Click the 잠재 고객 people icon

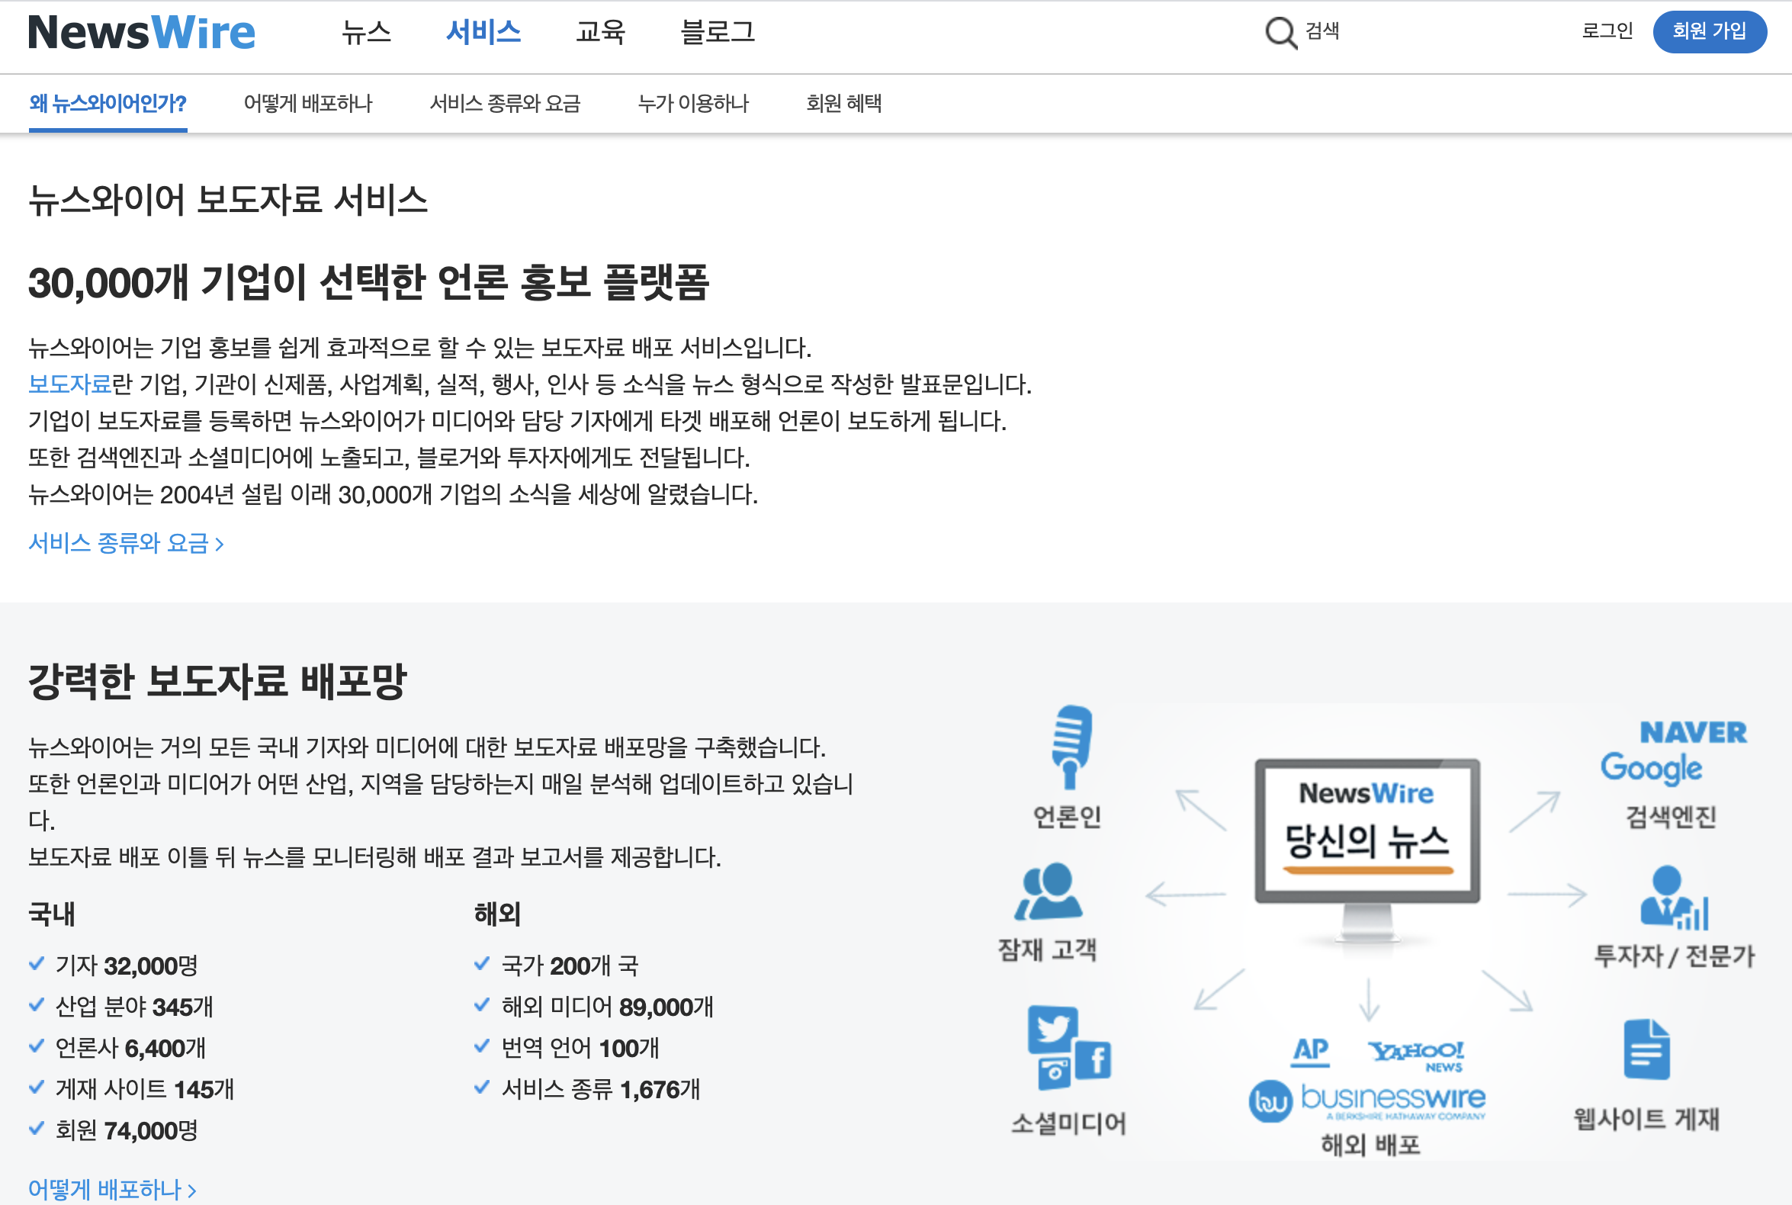1049,892
